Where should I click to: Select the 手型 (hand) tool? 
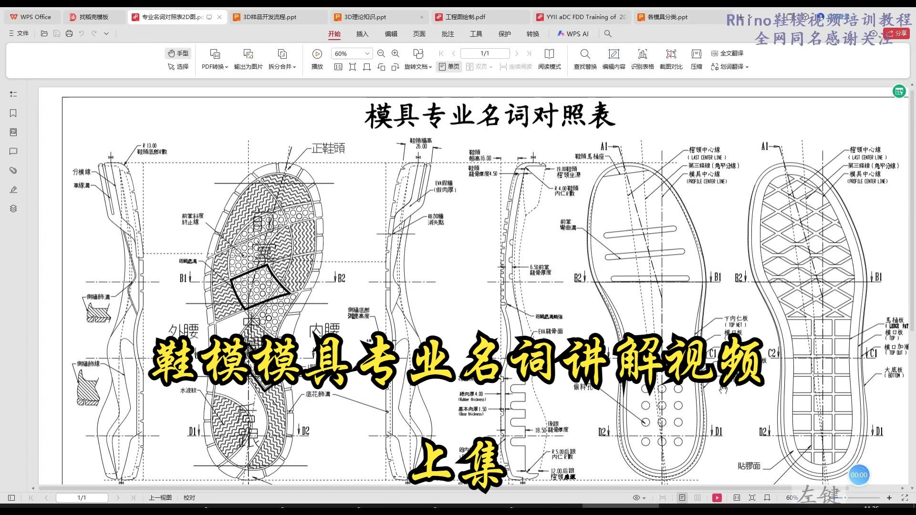pos(178,53)
